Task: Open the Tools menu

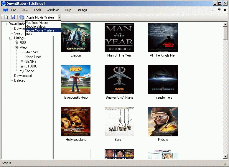Action: (x=37, y=10)
